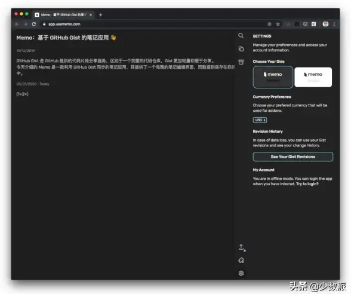The width and height of the screenshot is (351, 294).
Task: Click the GitHub Gist paragraph text
Action: click(x=125, y=67)
